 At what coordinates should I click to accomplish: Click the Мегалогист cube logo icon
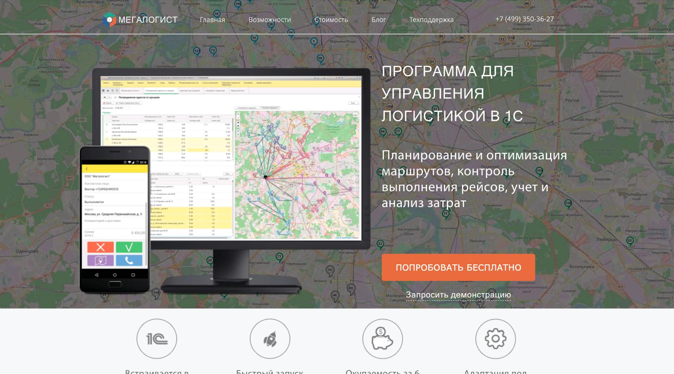pos(109,19)
